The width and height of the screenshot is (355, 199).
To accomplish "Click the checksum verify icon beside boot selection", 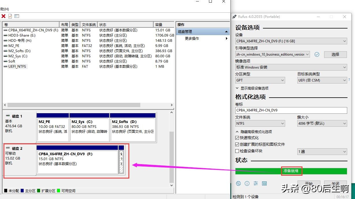I will coord(317,54).
